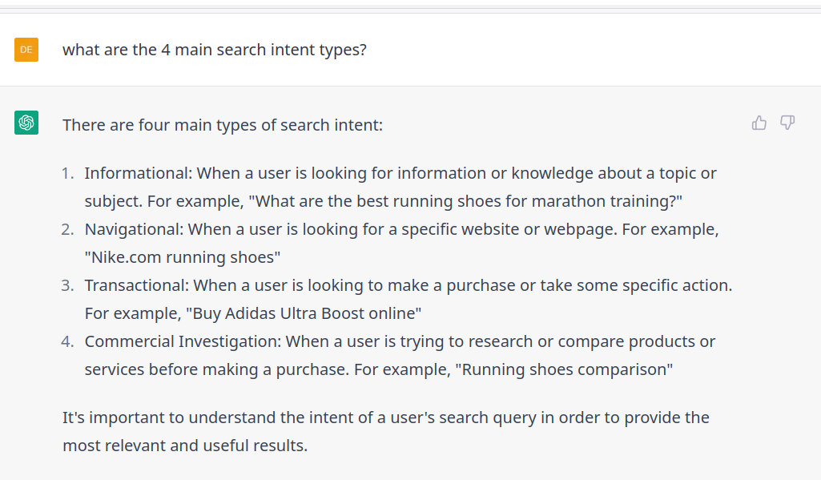Click the orange DE user avatar
The image size is (821, 480).
pos(26,50)
